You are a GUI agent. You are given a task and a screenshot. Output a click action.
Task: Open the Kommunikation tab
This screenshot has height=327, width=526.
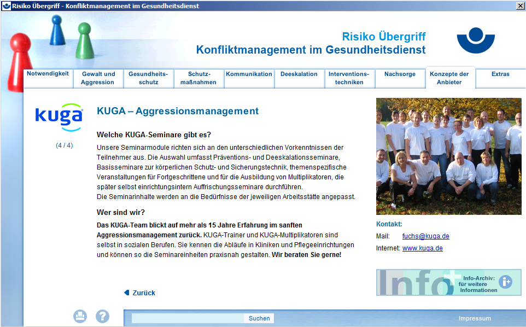249,74
